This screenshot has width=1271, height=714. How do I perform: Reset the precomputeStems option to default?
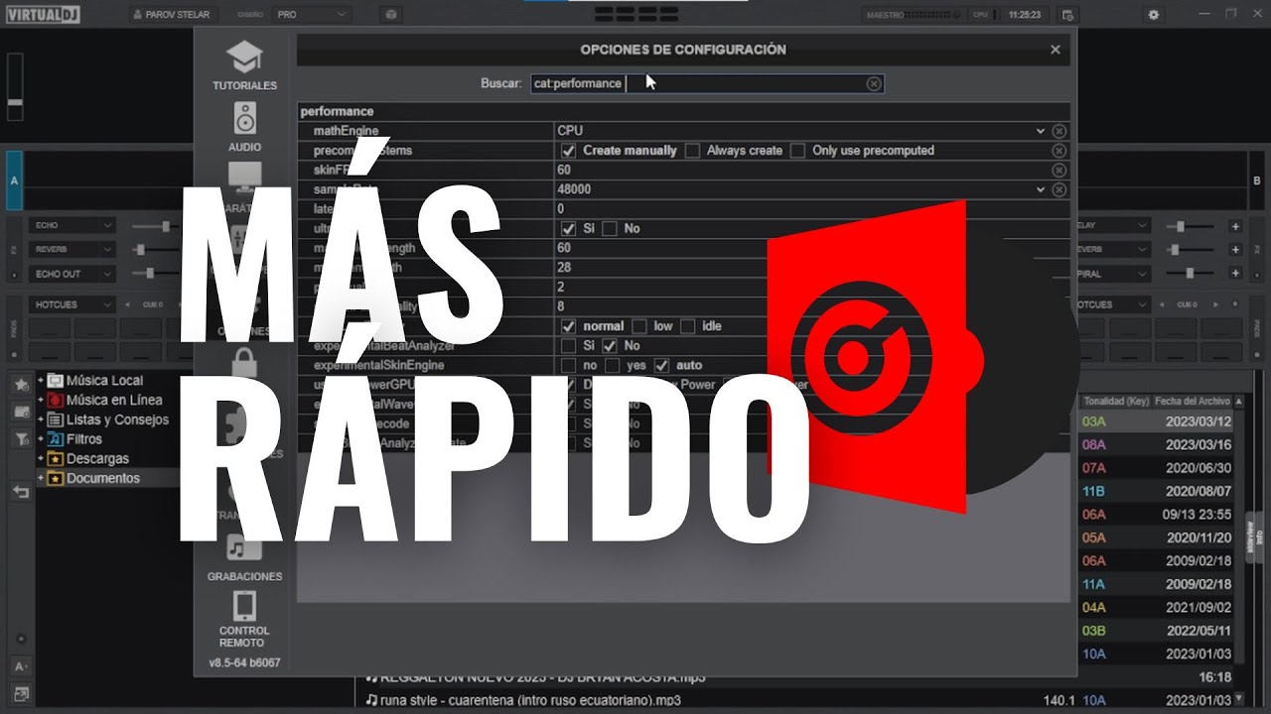(x=1059, y=151)
